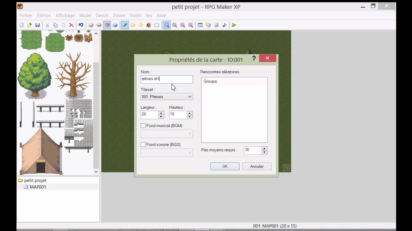Open the Zoom menu
The image size is (412, 231).
(119, 15)
